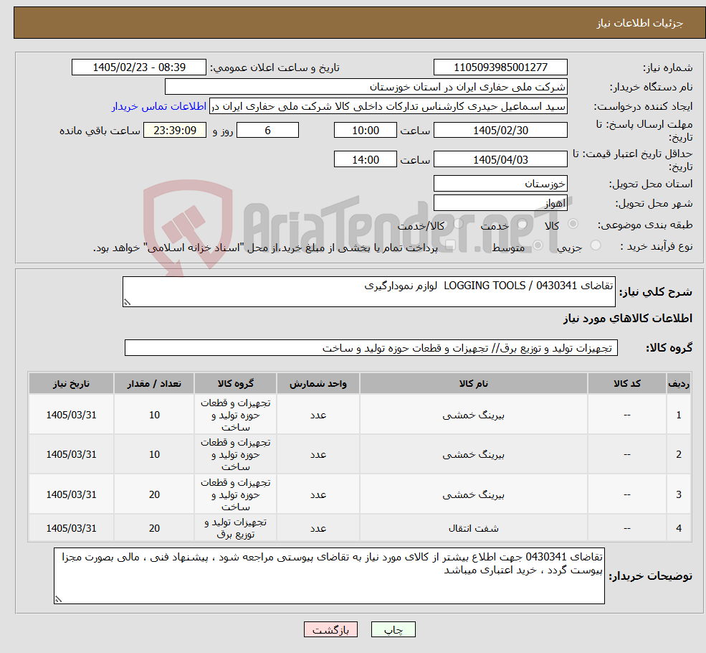Screen dimensions: 706x653
Task: Click the announcement date field 1405/02/23 - 08:39
Action: tap(138, 67)
